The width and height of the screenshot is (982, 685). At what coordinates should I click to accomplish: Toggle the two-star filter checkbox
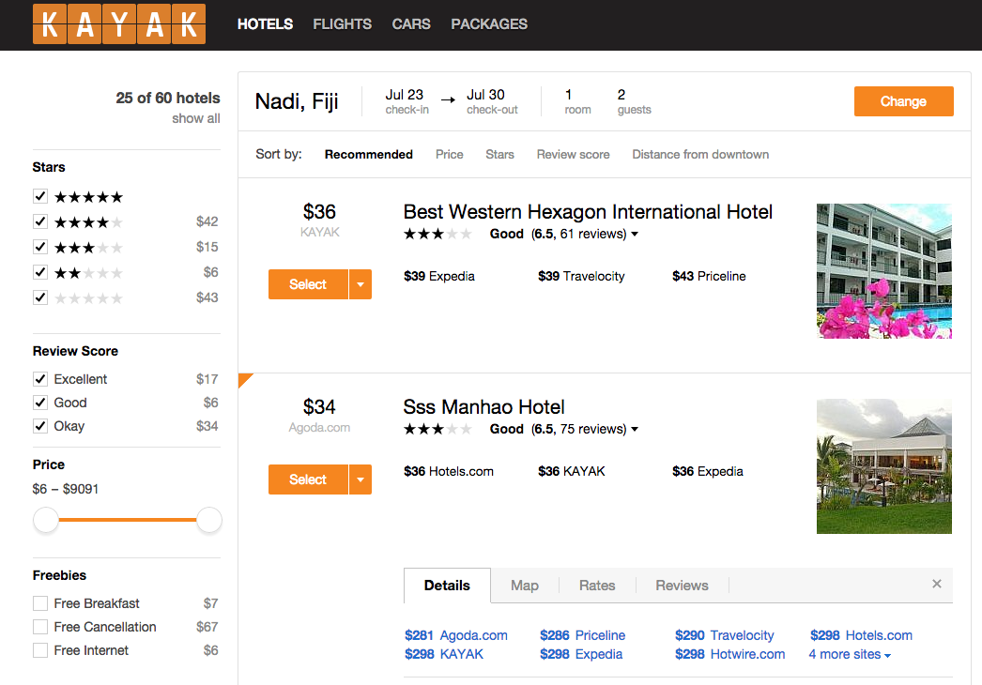click(x=40, y=272)
